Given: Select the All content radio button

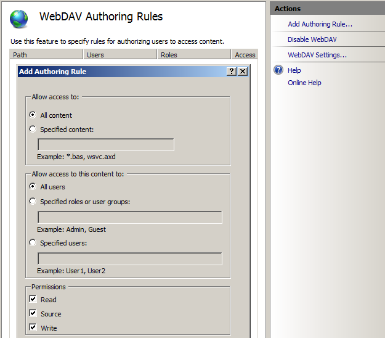Looking at the screenshot, I should [33, 115].
